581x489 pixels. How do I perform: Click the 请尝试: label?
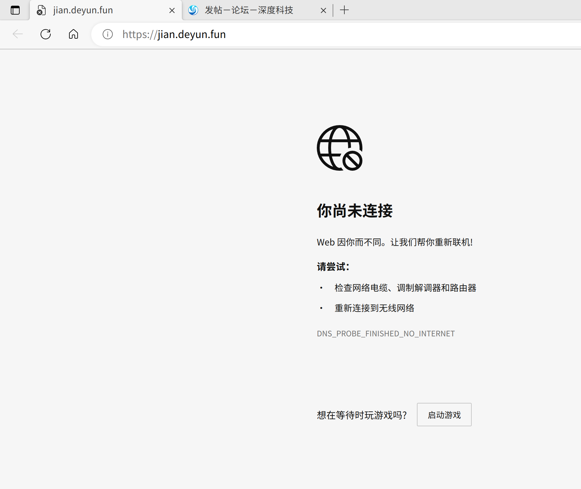(333, 267)
